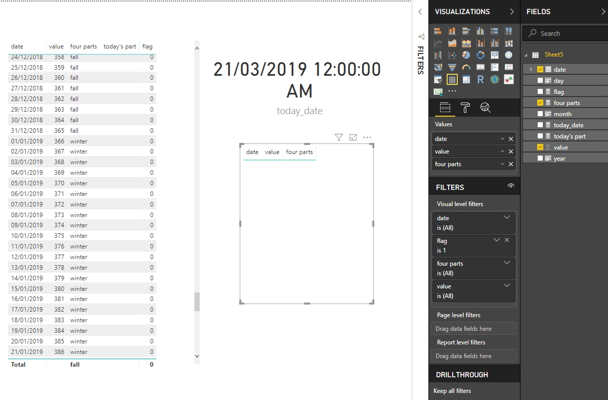Select the area chart visualization
The width and height of the screenshot is (608, 400).
coord(452,43)
